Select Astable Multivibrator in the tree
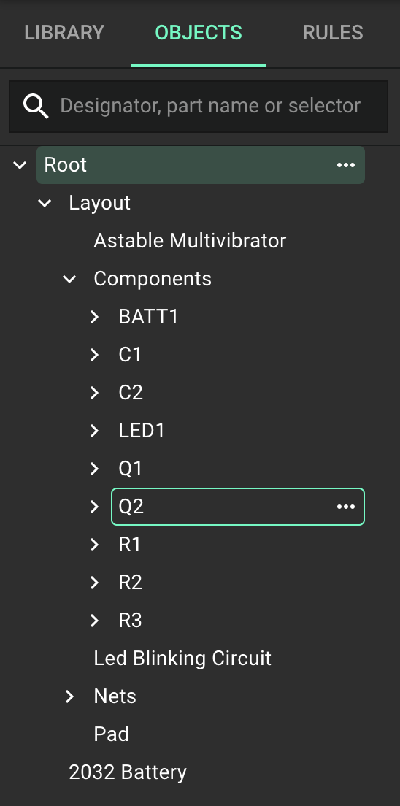Screen dimensions: 400x806 (x=190, y=241)
